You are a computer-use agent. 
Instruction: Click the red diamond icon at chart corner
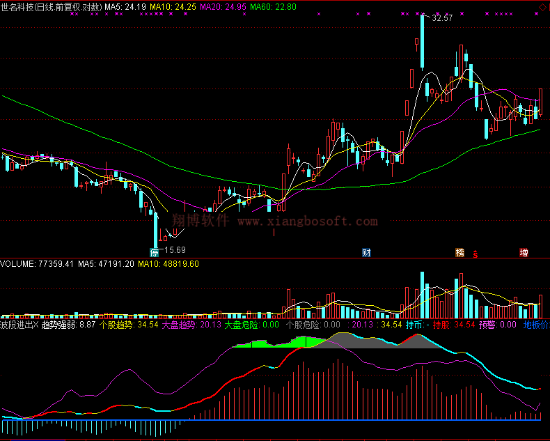(542, 8)
